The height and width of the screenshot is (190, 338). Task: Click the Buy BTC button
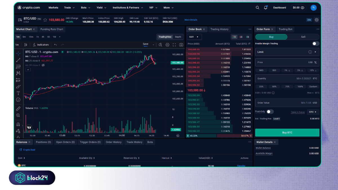point(287,133)
